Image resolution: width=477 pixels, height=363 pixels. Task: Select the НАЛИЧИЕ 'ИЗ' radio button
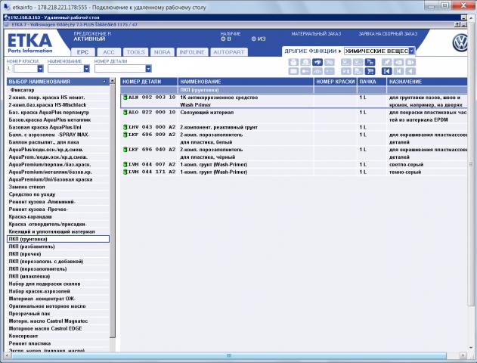[254, 39]
